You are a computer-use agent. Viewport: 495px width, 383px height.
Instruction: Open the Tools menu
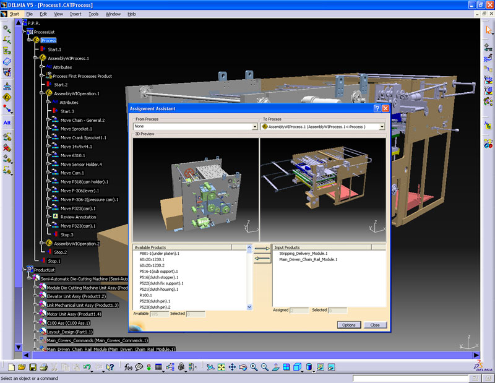pos(93,14)
